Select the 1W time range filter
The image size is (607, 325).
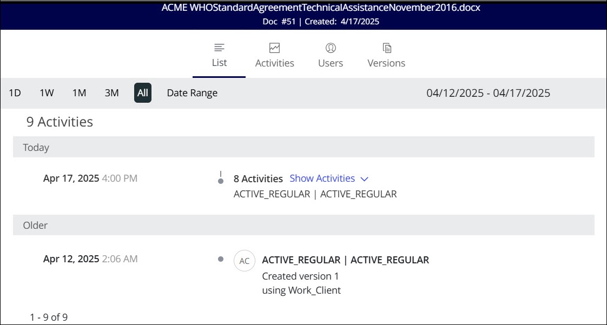tap(47, 93)
